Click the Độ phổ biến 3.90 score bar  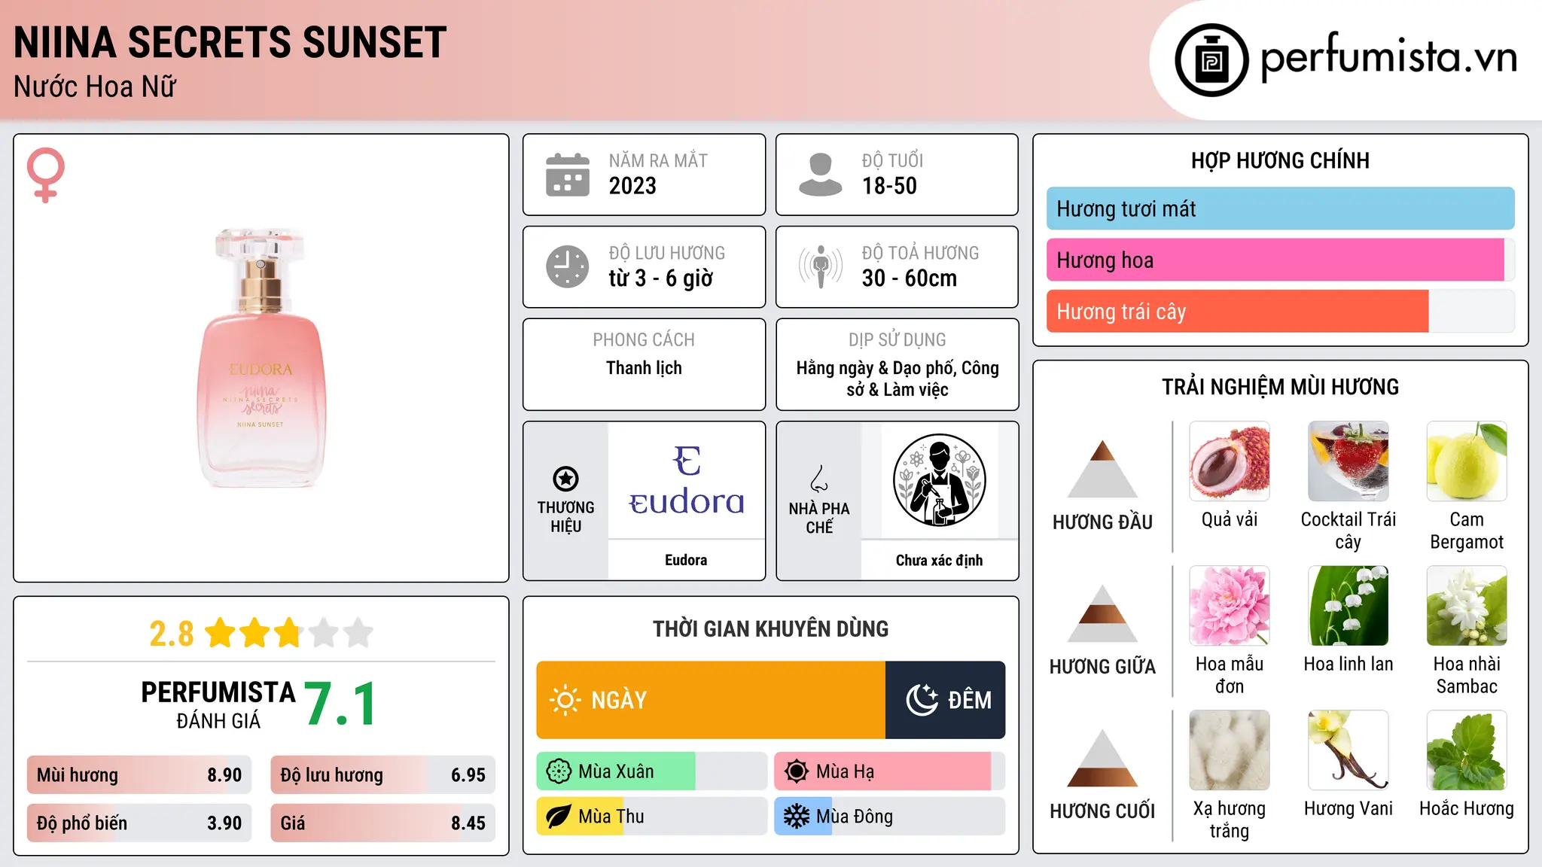tap(139, 823)
